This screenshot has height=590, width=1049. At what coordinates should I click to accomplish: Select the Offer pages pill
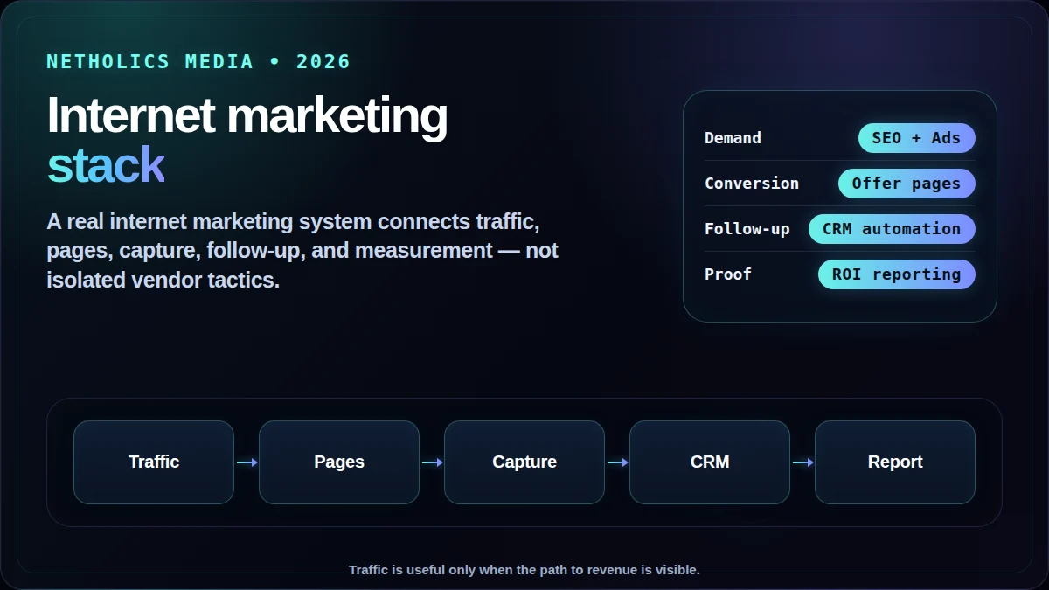coord(907,184)
